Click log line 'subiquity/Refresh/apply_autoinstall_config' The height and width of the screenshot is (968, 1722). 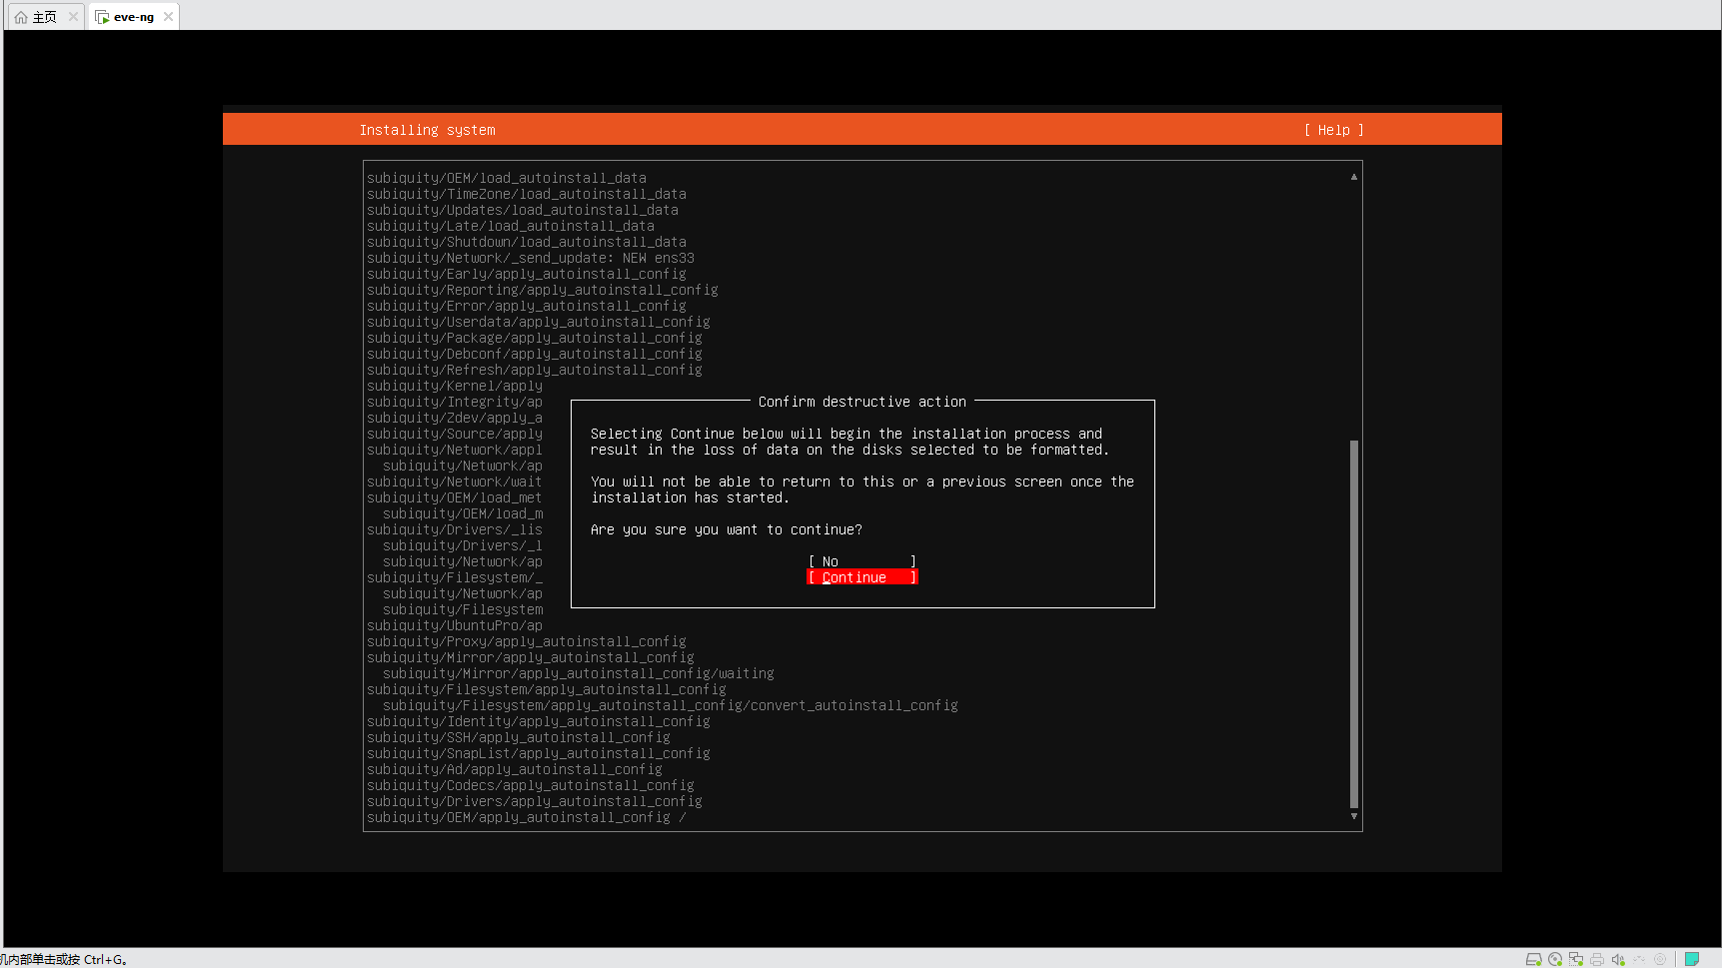pos(535,370)
